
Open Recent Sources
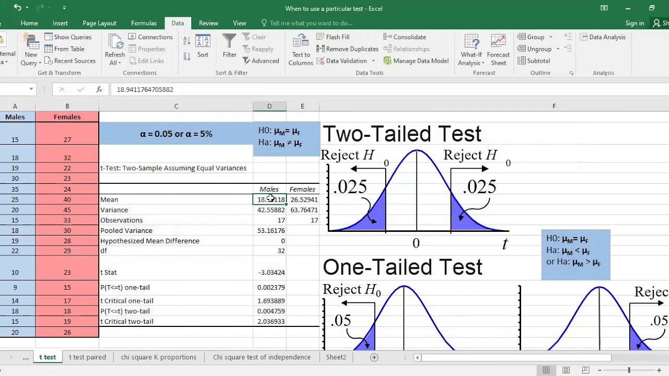pyautogui.click(x=70, y=61)
